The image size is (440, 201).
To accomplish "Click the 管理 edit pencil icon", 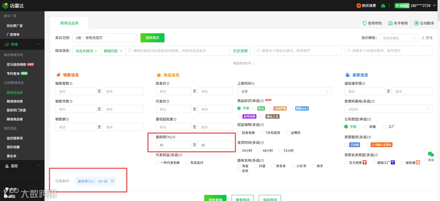I will (423, 38).
